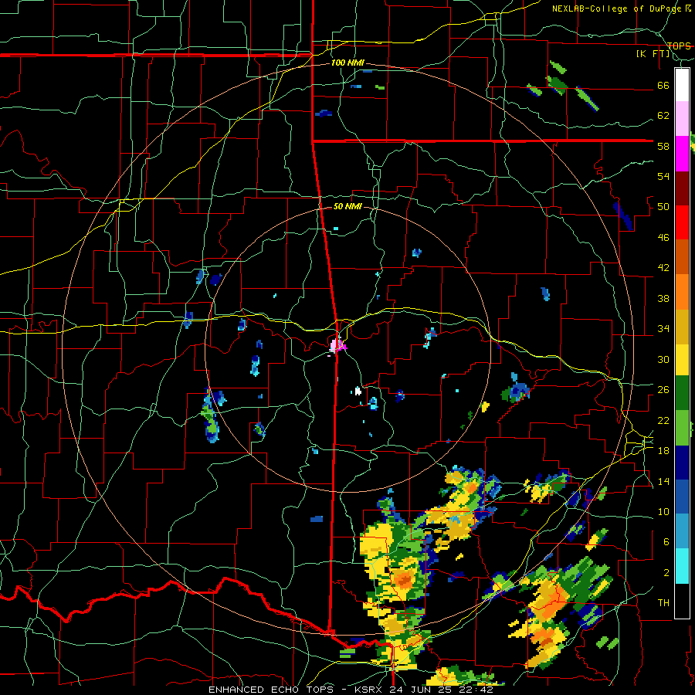
Task: Click the 2 value on the tops scale
Action: pyautogui.click(x=666, y=573)
